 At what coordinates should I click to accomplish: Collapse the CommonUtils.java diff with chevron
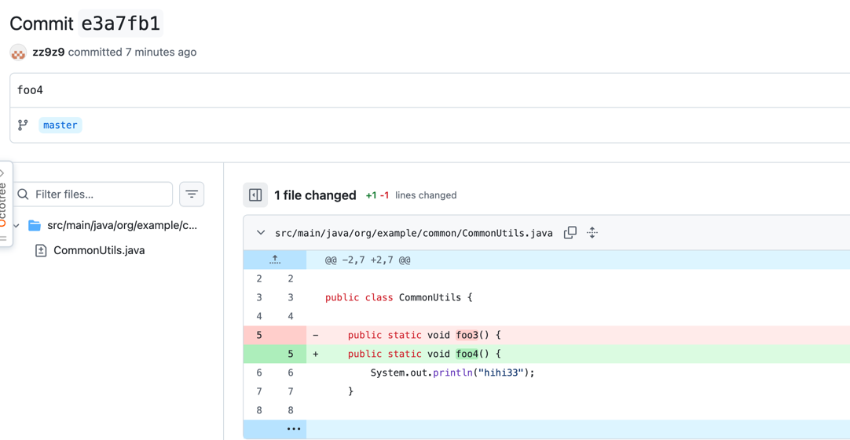tap(261, 233)
